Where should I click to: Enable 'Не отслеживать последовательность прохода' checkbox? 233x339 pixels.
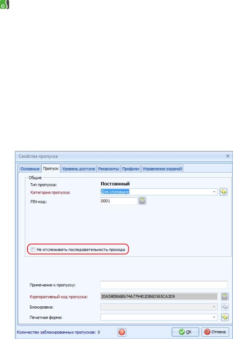click(33, 249)
